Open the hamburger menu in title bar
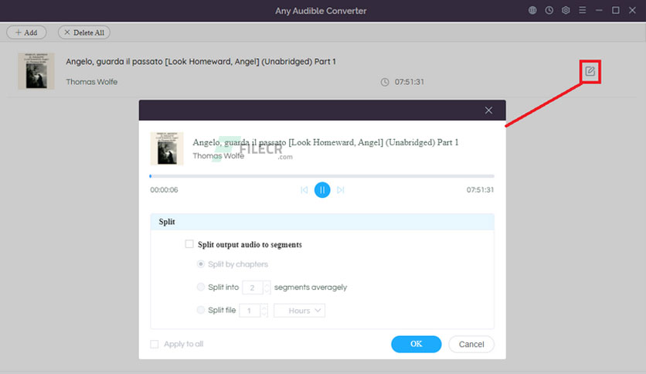This screenshot has width=646, height=374. point(582,10)
